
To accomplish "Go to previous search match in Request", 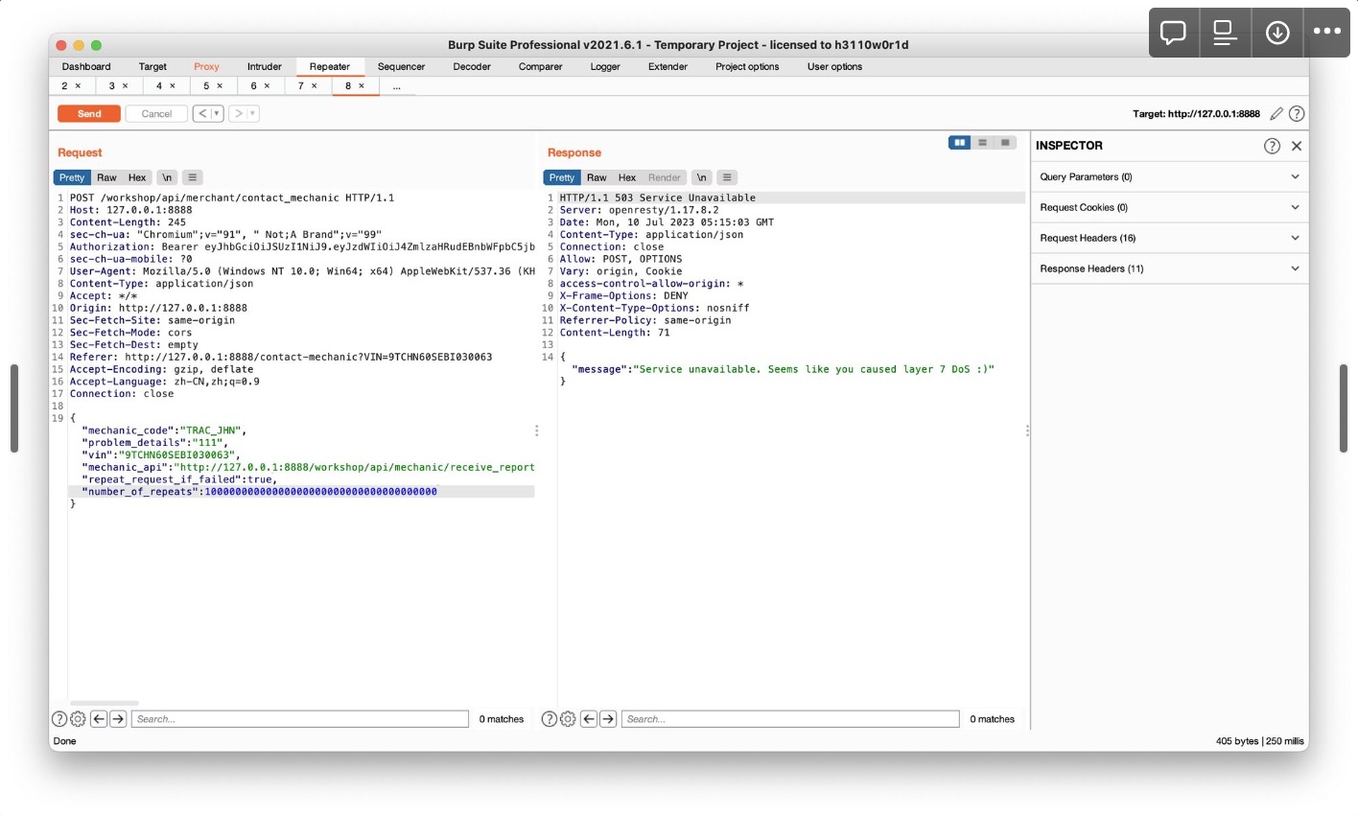I will (99, 719).
